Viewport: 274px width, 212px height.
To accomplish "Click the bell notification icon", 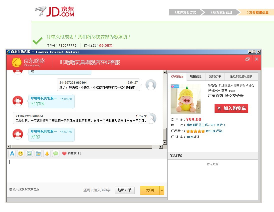I will [x=47, y=154].
